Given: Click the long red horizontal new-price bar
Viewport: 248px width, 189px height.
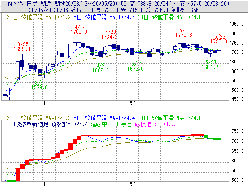Looking at the screenshot, I should (x=136, y=136).
